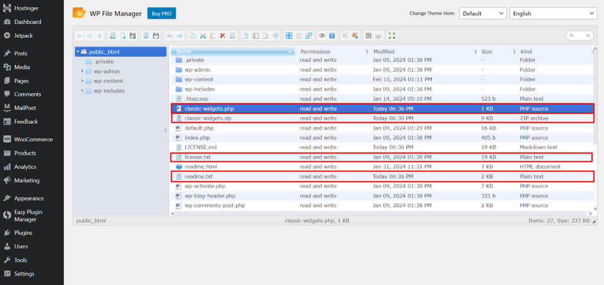Viewport: 604px width, 285px height.
Task: Go up to parent directory
Action: pyautogui.click(x=99, y=36)
